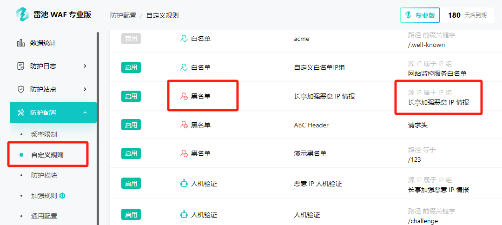The width and height of the screenshot is (502, 225).
Task: Click whitelist icon in 自定义白名单IP组 row
Action: coord(184,67)
